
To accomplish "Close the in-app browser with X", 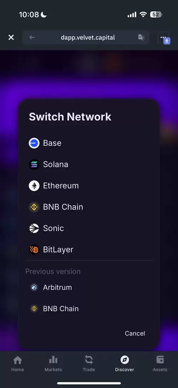I will point(11,37).
